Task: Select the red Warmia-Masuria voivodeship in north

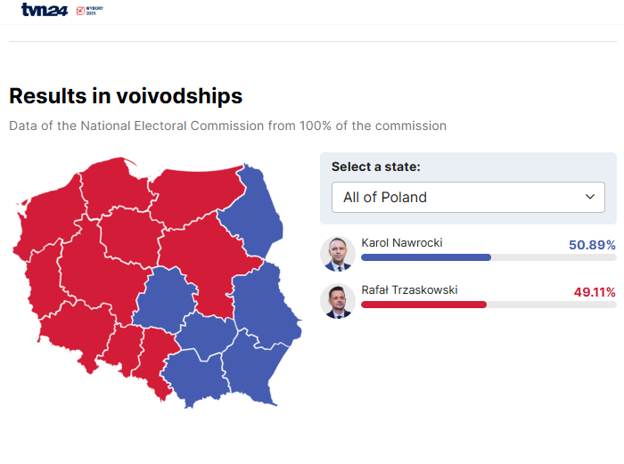Action: coord(195,197)
